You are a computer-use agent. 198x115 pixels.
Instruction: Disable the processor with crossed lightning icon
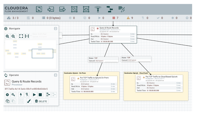pyautogui.click(x=27, y=95)
